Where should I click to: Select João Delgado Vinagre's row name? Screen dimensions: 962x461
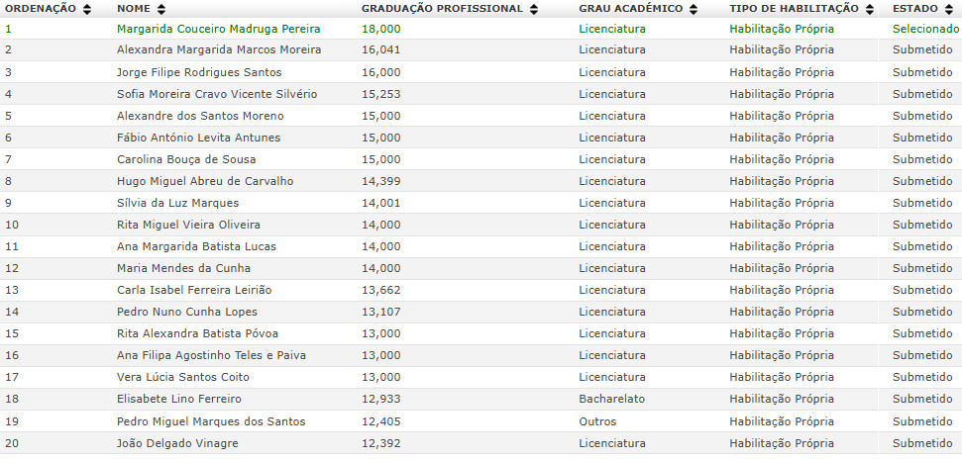click(177, 443)
